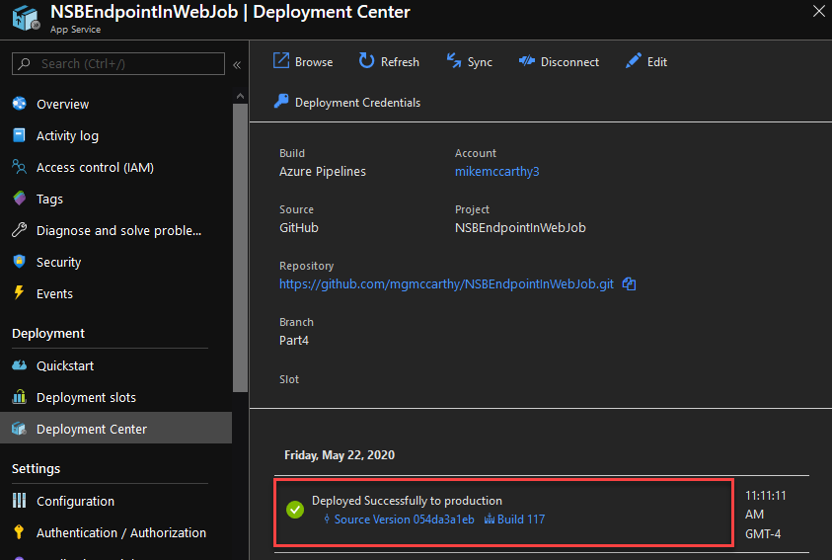Click the Events lightning bolt icon

(19, 292)
